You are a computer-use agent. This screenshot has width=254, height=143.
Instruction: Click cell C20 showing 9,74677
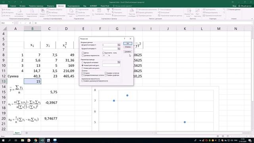[x=49, y=118]
